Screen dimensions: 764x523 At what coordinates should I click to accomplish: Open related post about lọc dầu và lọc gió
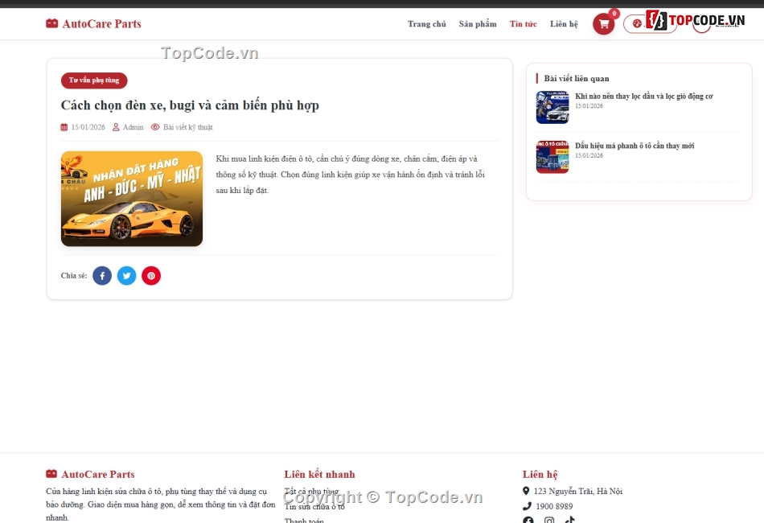point(643,97)
